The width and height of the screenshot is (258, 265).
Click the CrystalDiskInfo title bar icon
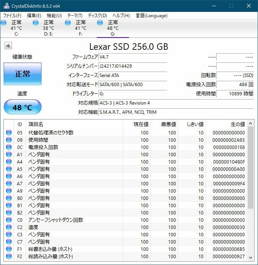(7, 6)
